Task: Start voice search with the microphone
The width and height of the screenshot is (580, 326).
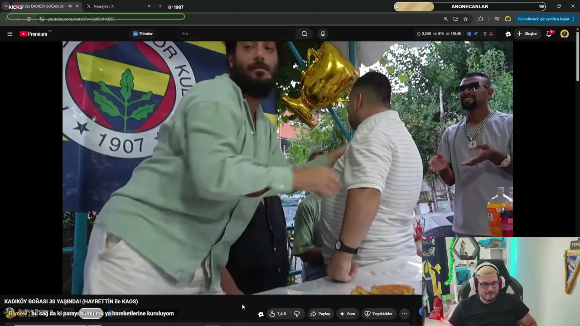Action: click(323, 34)
